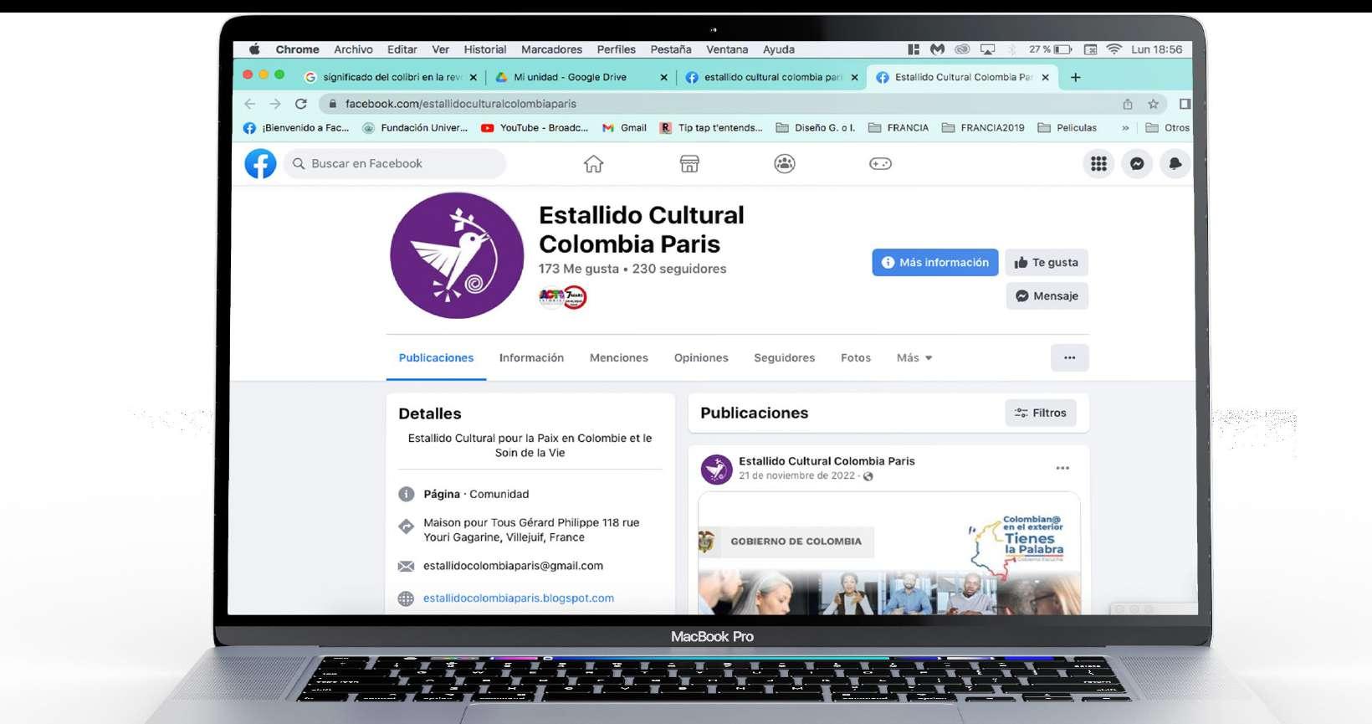Open the YouTube bookmark

535,128
